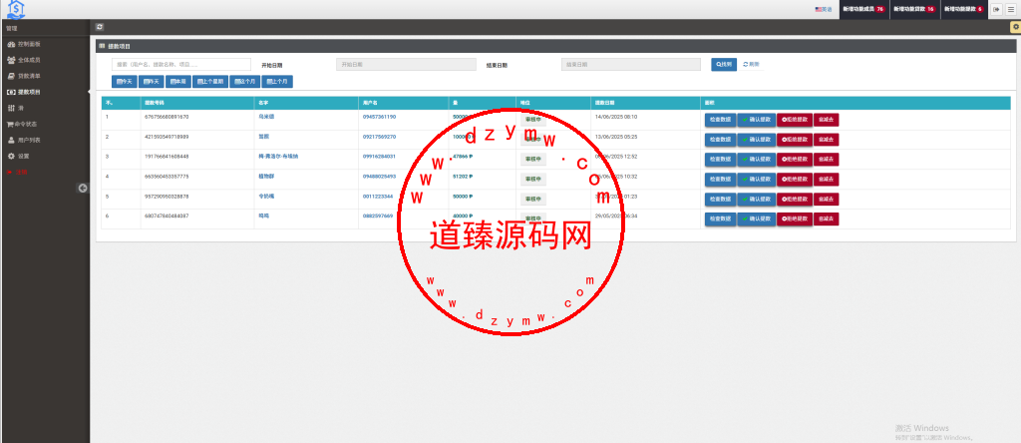Image resolution: width=1021 pixels, height=443 pixels.
Task: Click 检查数据 button in row 5
Action: tap(720, 200)
